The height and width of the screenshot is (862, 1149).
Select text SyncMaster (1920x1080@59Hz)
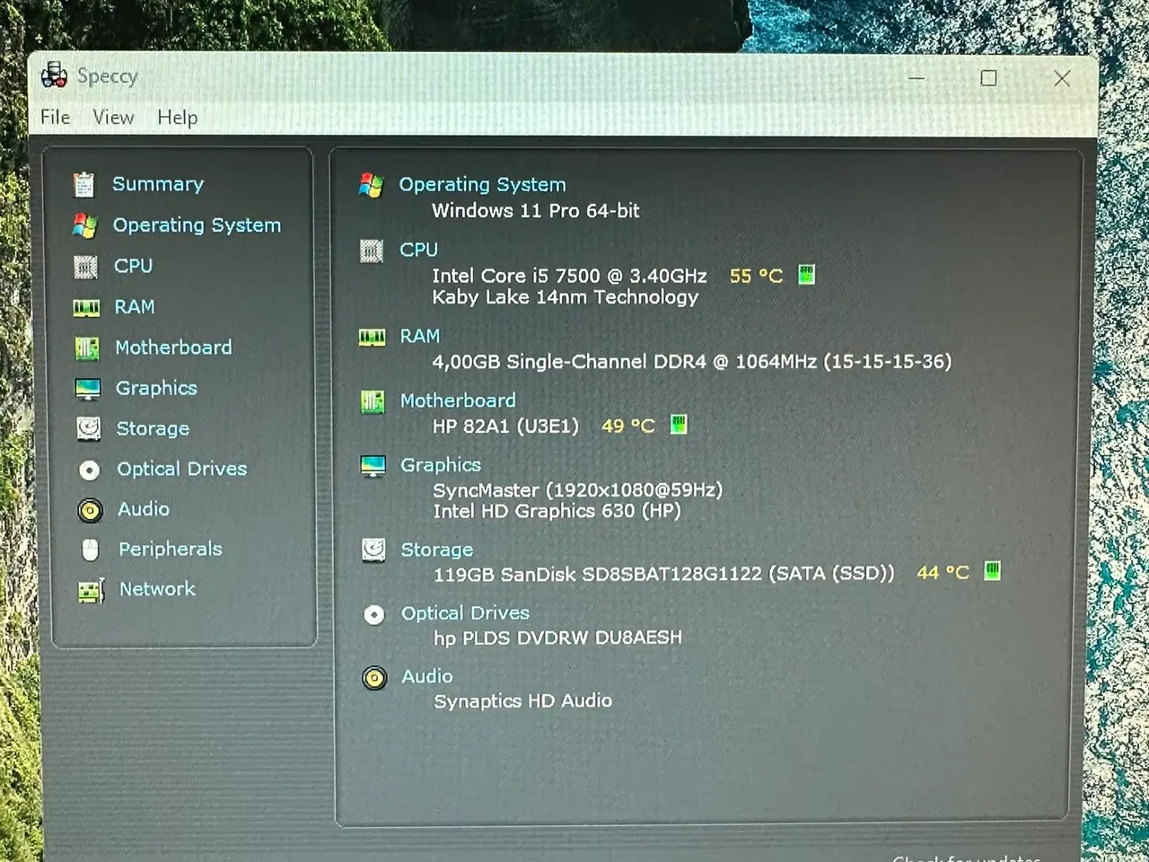point(577,490)
